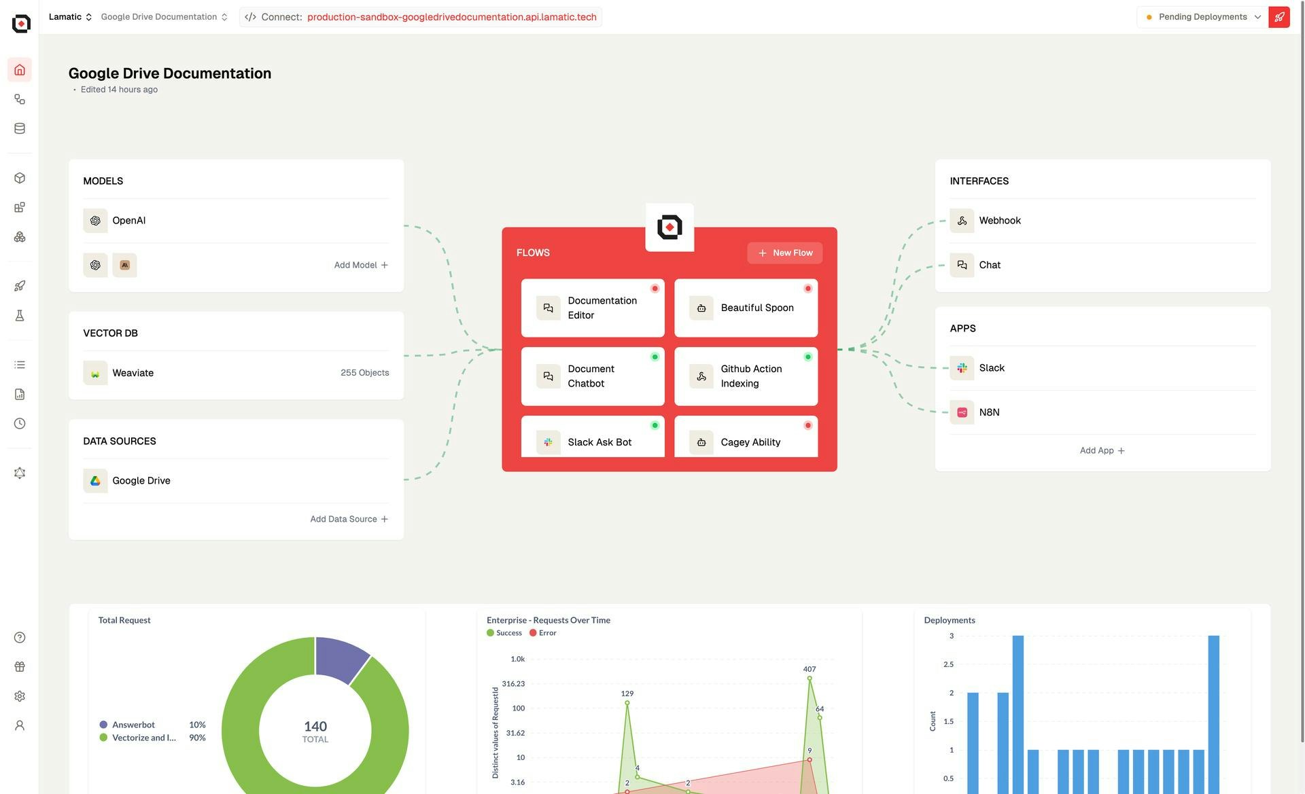
Task: Toggle the Success legend in requests chart
Action: click(x=504, y=633)
